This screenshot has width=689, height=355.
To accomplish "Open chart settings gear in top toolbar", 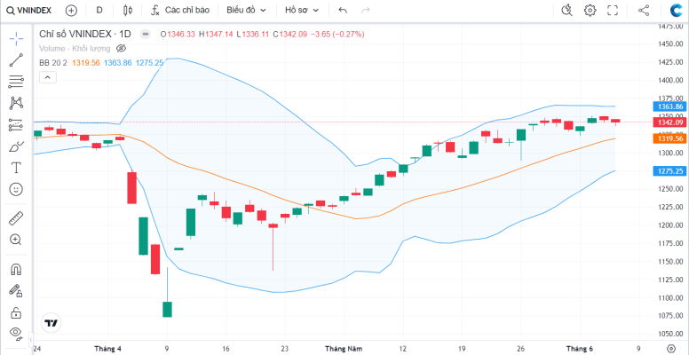I will click(x=590, y=11).
